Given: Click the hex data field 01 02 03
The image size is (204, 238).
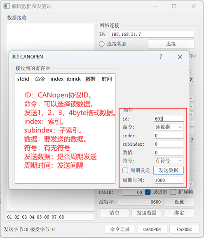Looking at the screenshot, I should pos(50,217).
